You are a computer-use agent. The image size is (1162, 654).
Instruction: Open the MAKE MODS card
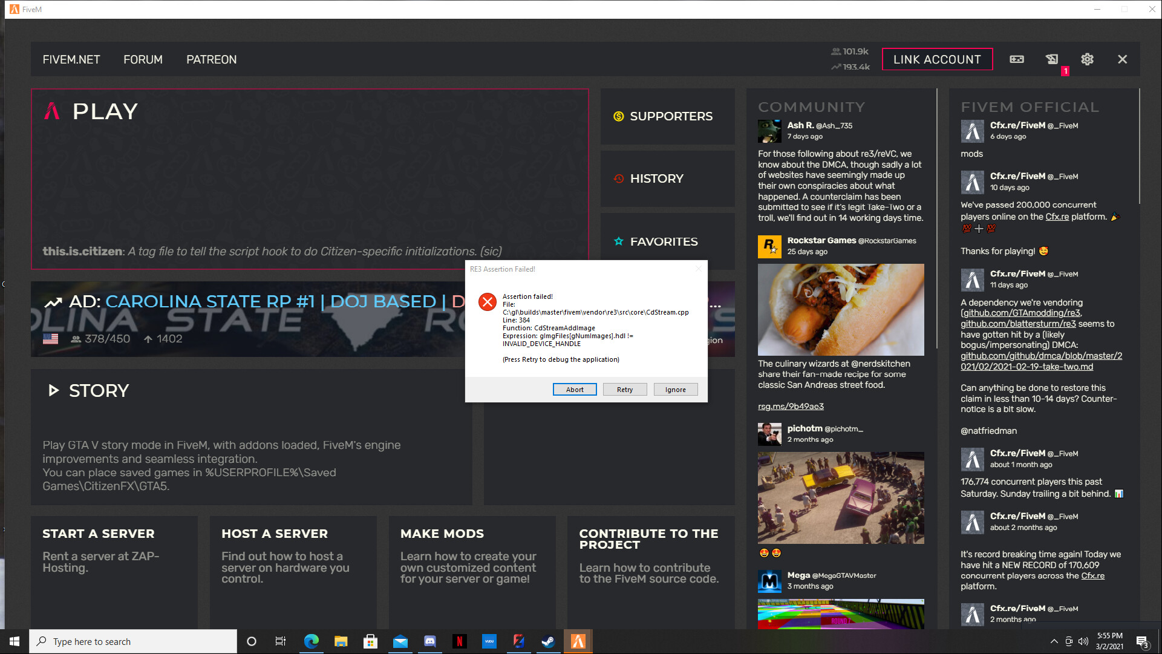click(472, 572)
